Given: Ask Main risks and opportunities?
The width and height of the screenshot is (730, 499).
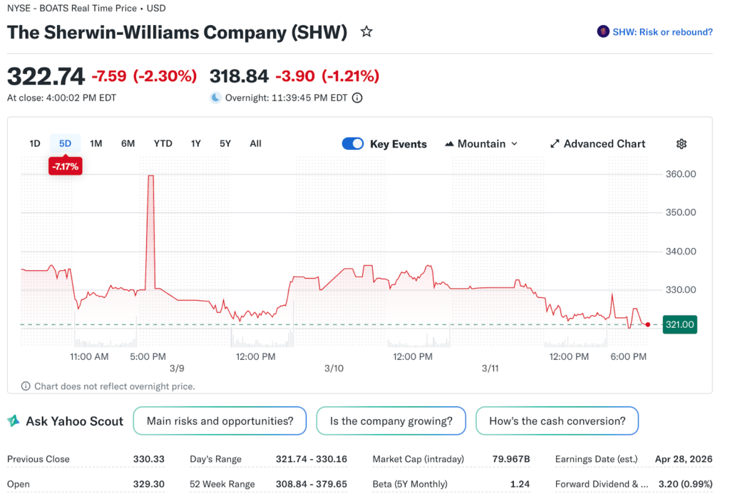Looking at the screenshot, I should (220, 421).
